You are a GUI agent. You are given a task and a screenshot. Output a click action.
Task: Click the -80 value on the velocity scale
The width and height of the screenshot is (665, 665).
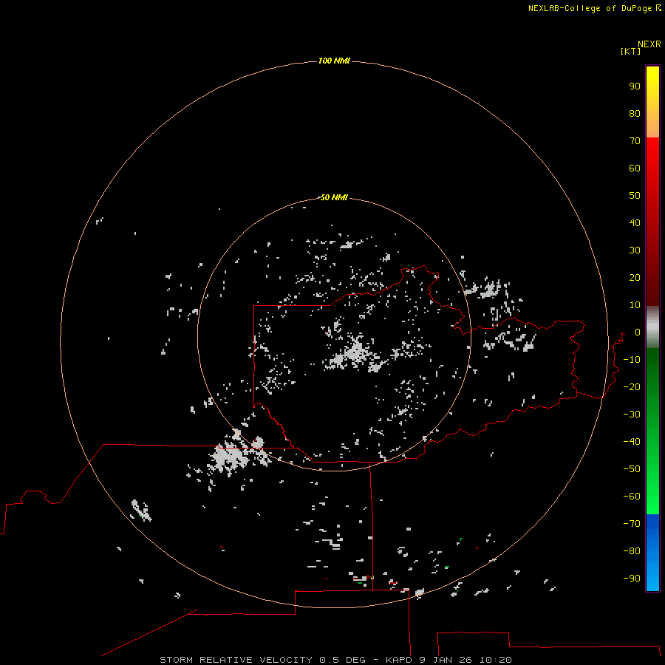coord(632,551)
